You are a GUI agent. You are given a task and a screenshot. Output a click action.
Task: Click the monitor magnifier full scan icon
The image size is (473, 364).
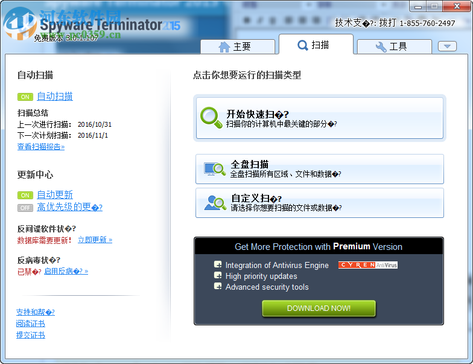tap(215, 169)
